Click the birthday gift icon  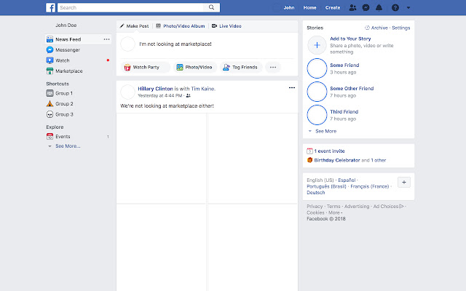pos(309,160)
